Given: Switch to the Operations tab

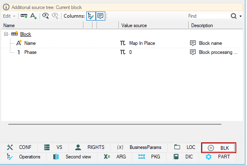Looking at the screenshot, I should [x=24, y=157].
